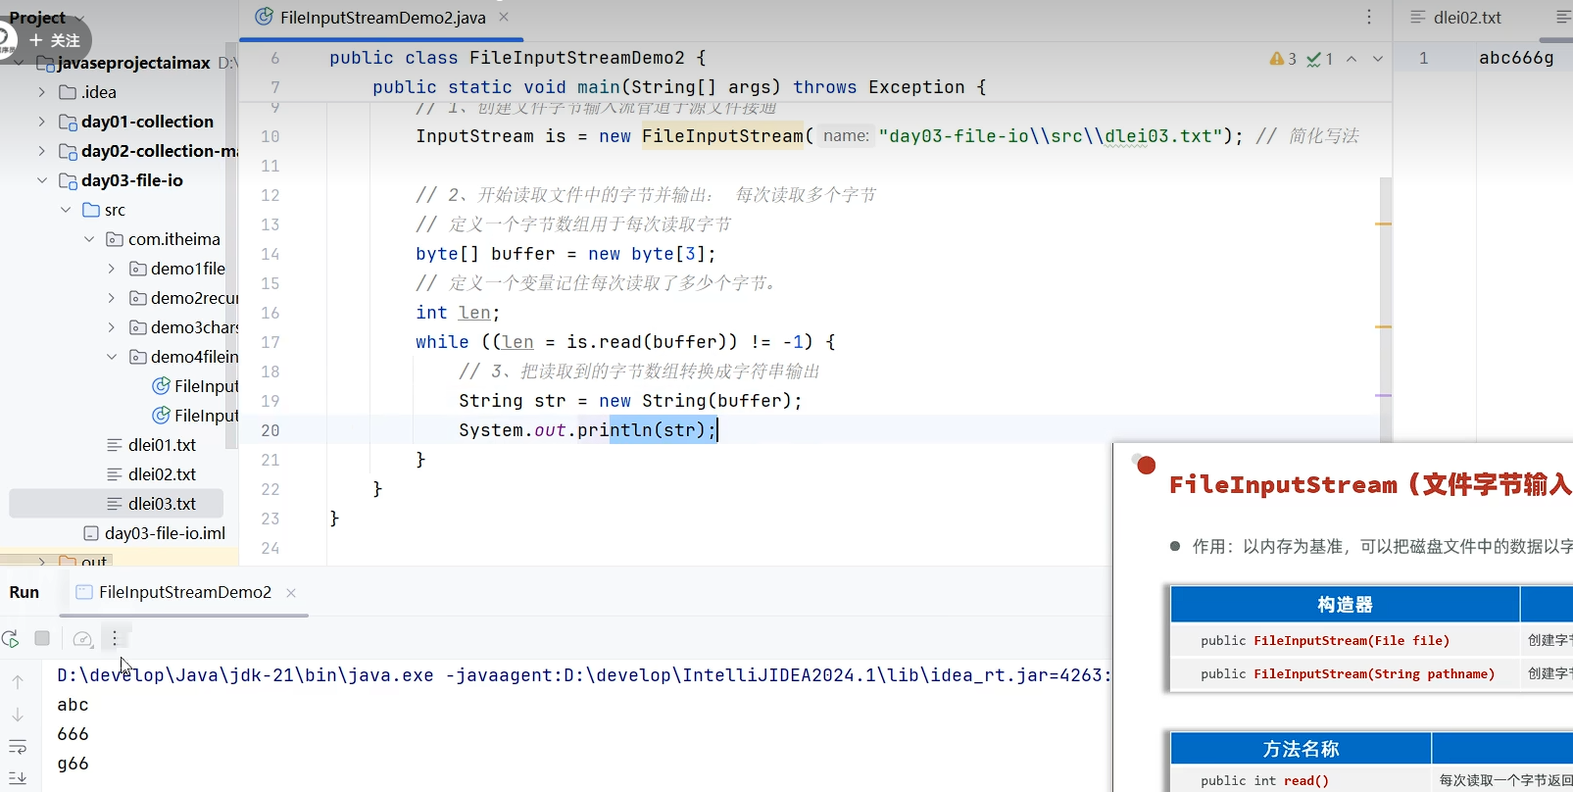Expand the .idea folder node

(x=41, y=92)
